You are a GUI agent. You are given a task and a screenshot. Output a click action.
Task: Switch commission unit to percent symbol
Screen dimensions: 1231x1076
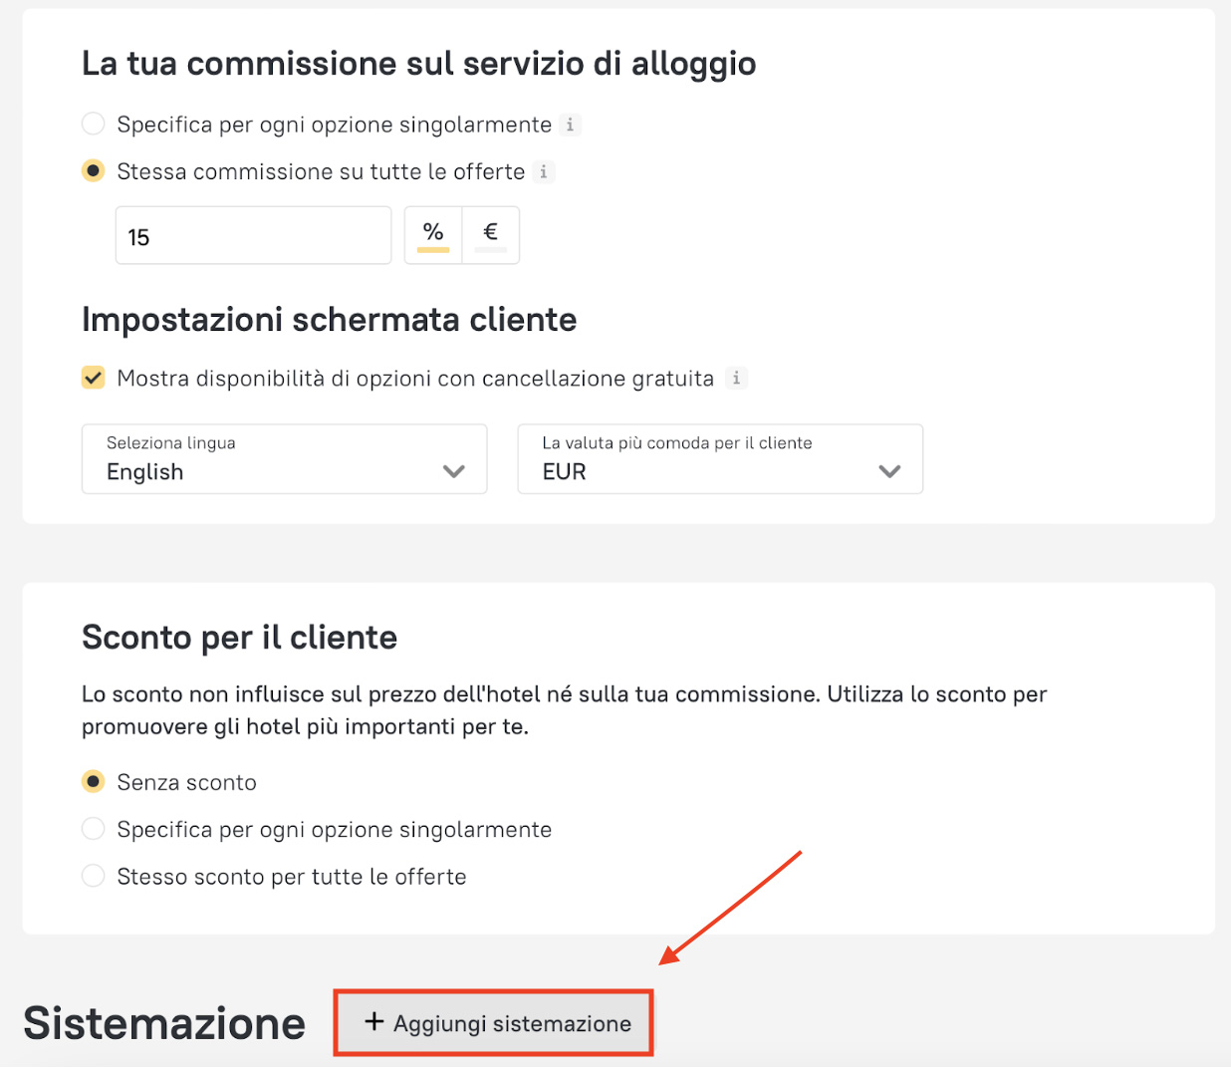(433, 234)
